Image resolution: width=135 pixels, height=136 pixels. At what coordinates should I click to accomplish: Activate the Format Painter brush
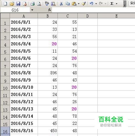[x=84, y=4]
